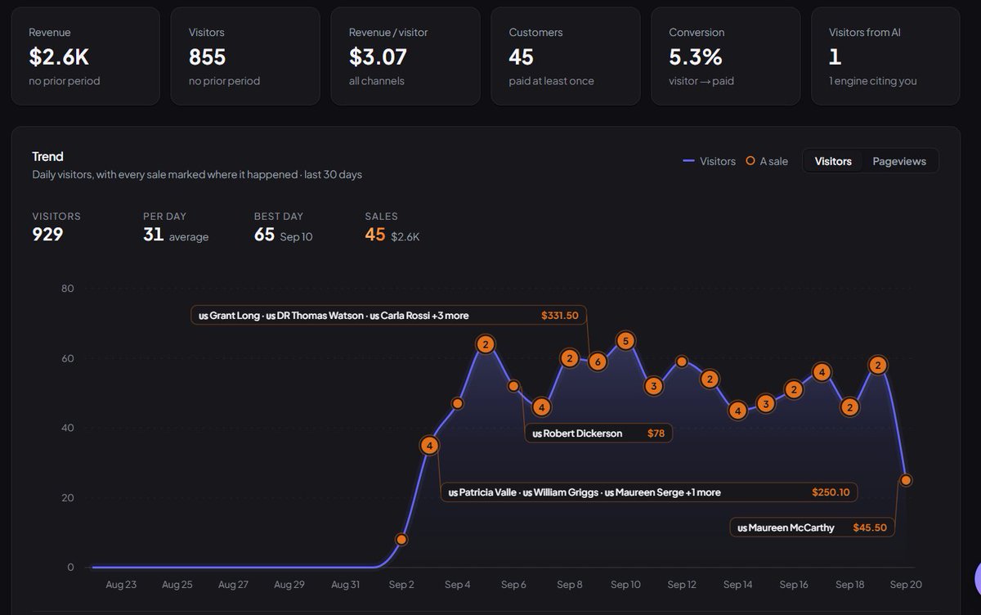Click the Sep 17 sale marker labeled 4
Image resolution: width=981 pixels, height=615 pixels.
[822, 372]
